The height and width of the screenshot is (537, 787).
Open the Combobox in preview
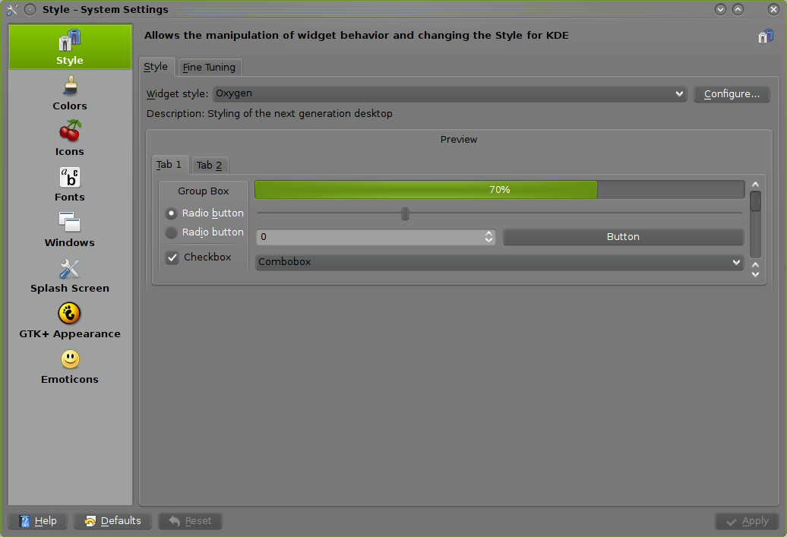(499, 262)
